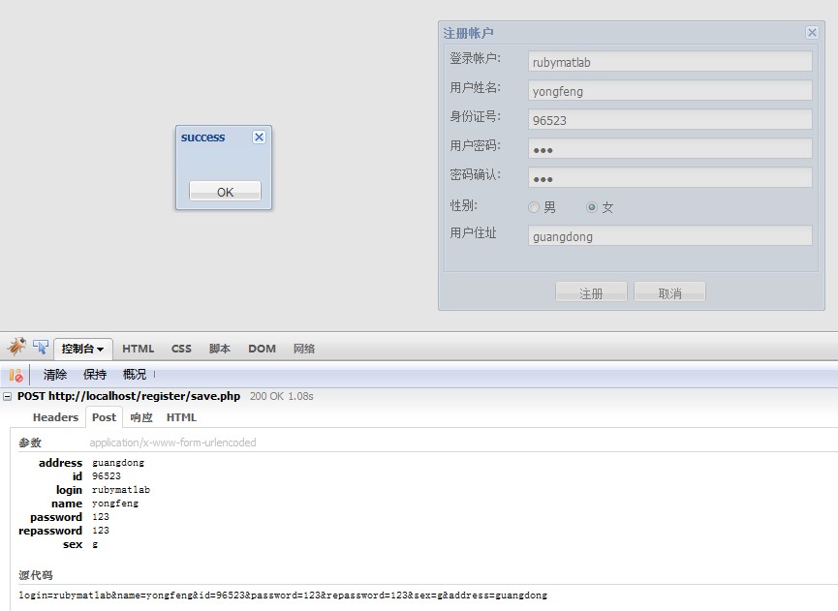Close the 注册帐户 registration window
The width and height of the screenshot is (838, 611).
[x=812, y=33]
